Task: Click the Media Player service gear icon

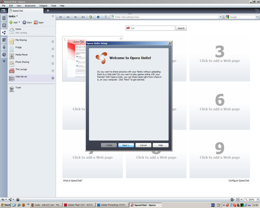Action: point(53,56)
